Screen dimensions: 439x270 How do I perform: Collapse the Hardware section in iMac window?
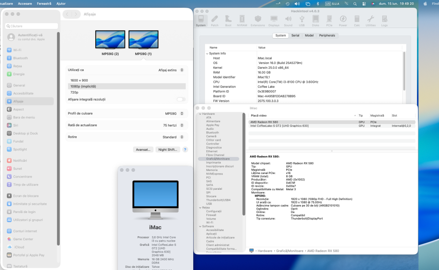point(200,114)
